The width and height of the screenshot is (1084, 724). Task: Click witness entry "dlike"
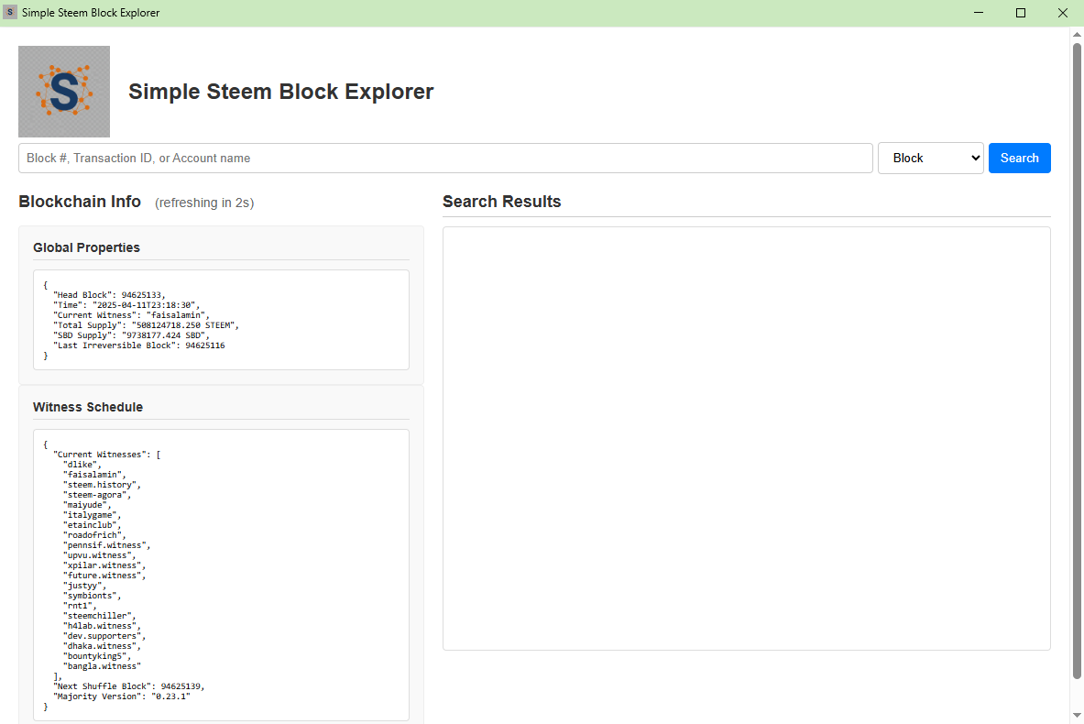click(x=82, y=465)
